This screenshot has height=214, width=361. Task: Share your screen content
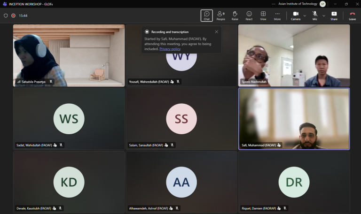334,15
